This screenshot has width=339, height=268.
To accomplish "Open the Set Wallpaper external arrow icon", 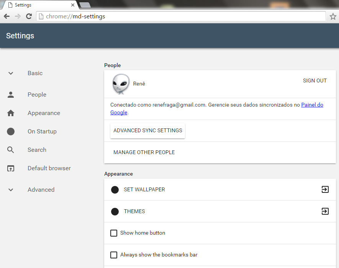I will [325, 189].
